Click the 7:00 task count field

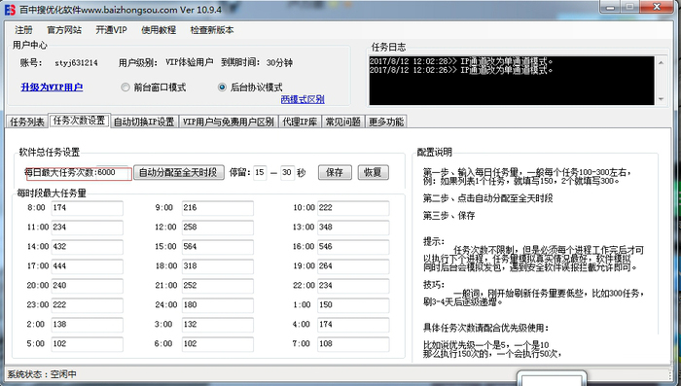tap(353, 344)
